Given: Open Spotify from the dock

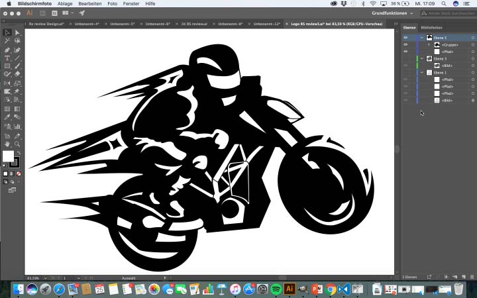Looking at the screenshot, I should (x=276, y=289).
